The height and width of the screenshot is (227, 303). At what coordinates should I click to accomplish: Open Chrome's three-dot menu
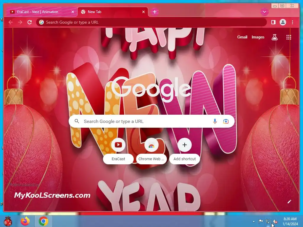click(x=292, y=22)
